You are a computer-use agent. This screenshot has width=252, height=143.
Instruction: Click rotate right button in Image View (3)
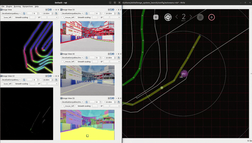tap(106, 17)
